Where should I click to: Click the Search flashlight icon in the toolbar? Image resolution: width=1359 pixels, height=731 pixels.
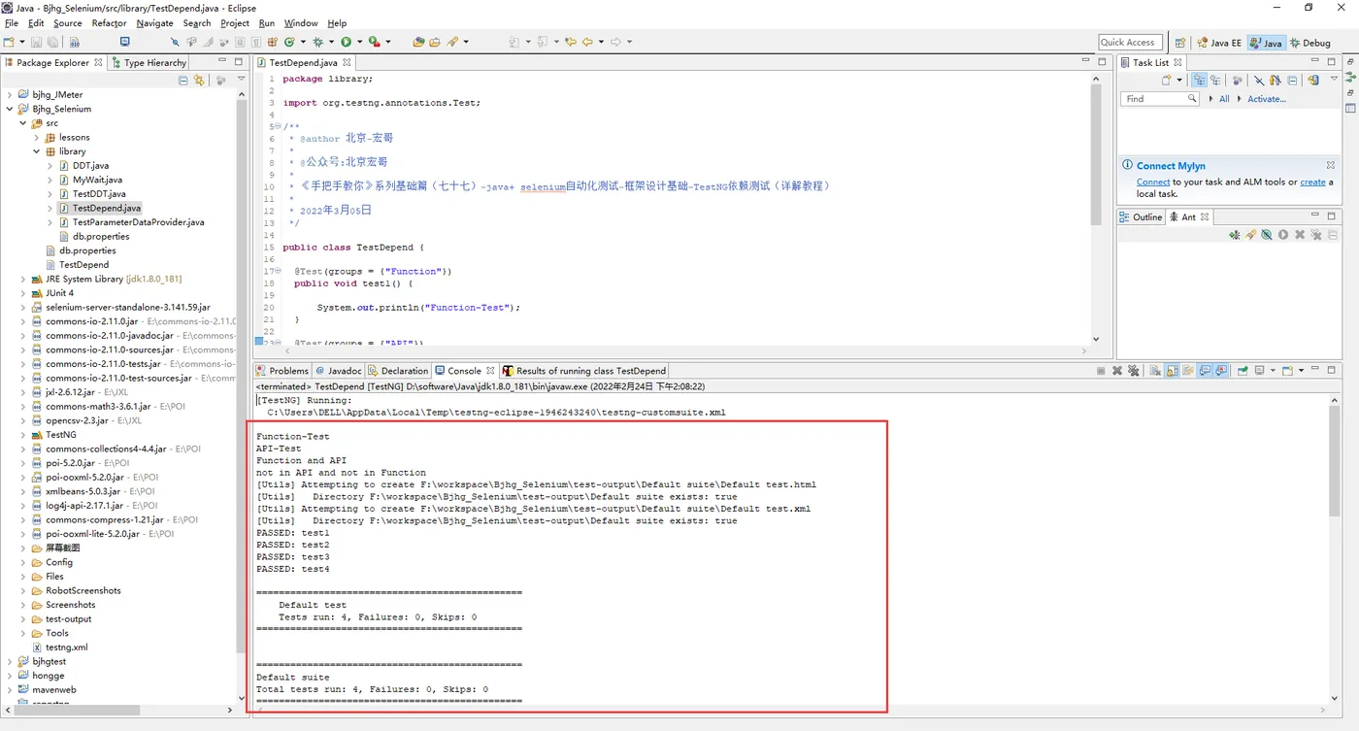[x=452, y=42]
